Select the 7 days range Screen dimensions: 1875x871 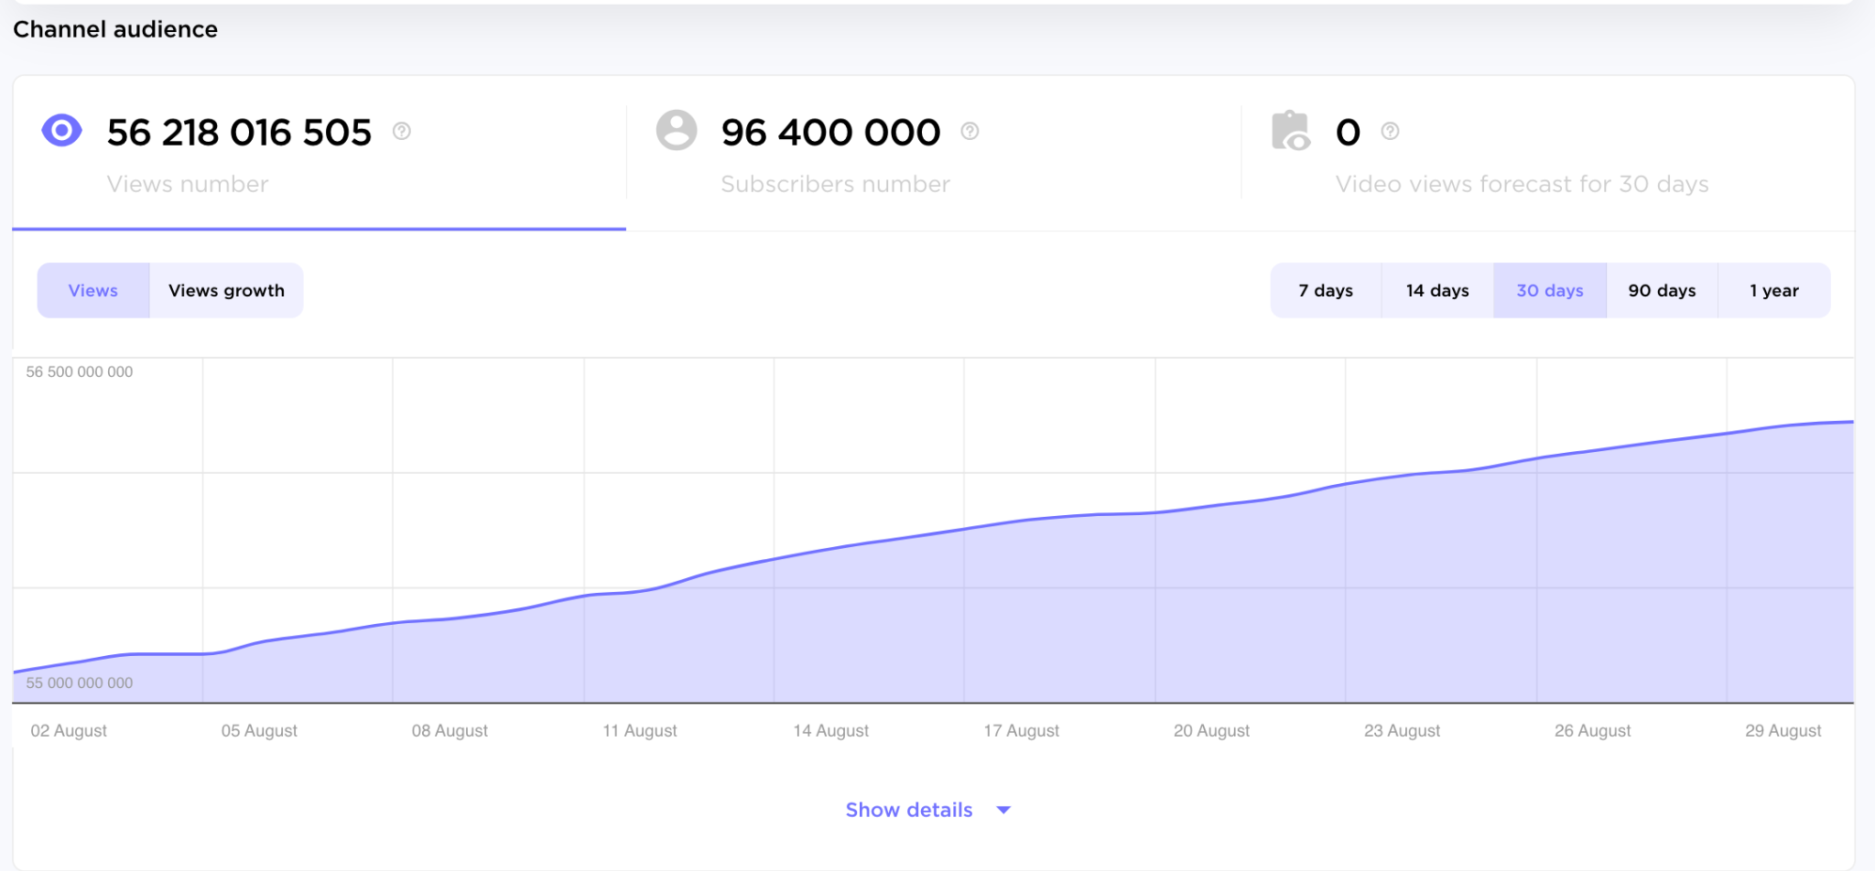coord(1325,291)
